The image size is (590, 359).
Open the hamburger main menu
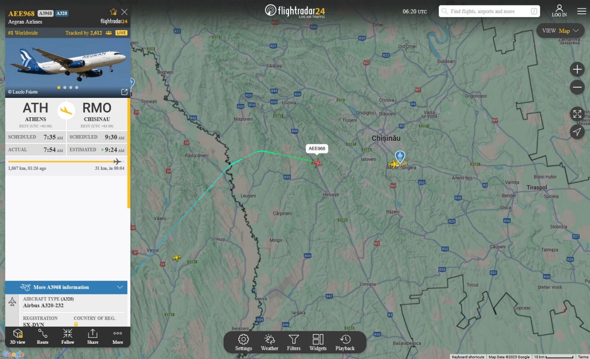pos(582,11)
